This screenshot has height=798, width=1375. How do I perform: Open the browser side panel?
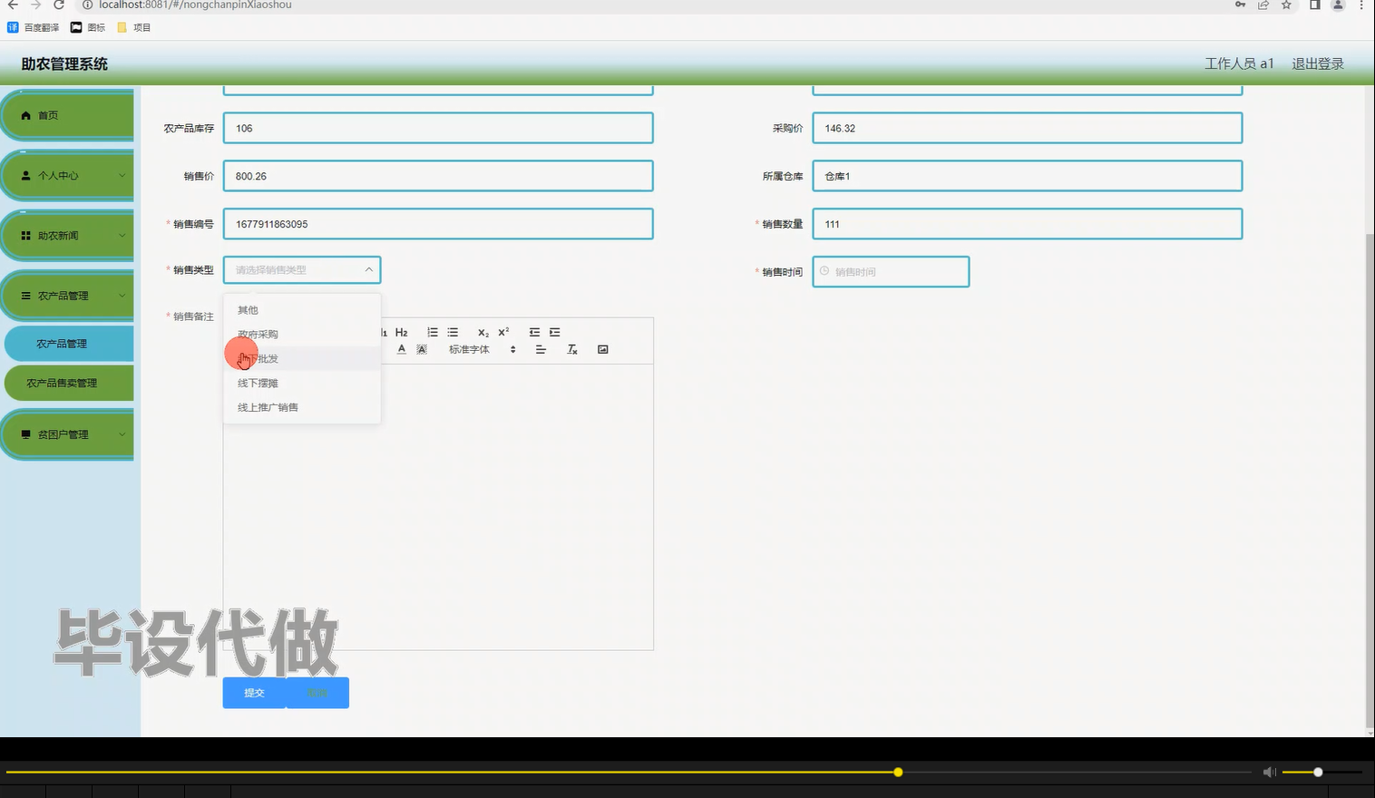tap(1314, 5)
